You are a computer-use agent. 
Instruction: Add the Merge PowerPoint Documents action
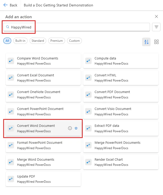pyautogui.click(x=121, y=145)
